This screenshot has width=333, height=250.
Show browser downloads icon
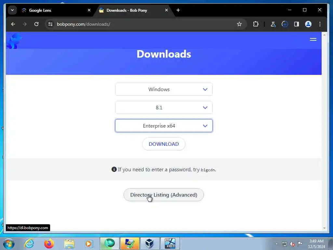point(285,24)
